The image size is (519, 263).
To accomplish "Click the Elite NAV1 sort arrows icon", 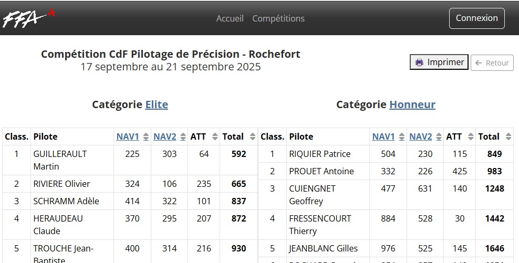I will 146,137.
